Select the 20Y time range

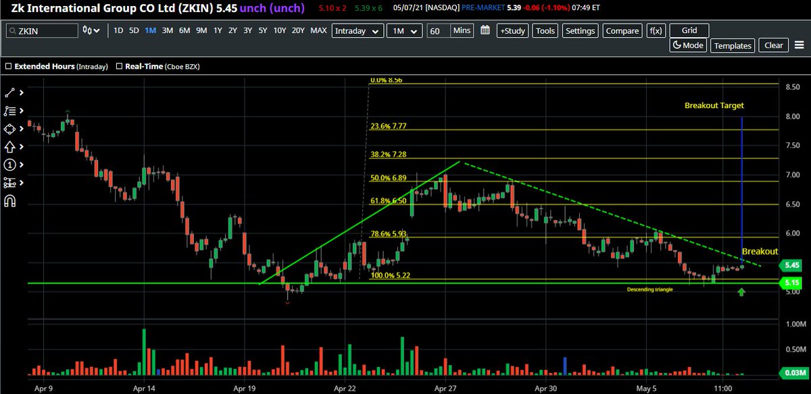point(298,30)
